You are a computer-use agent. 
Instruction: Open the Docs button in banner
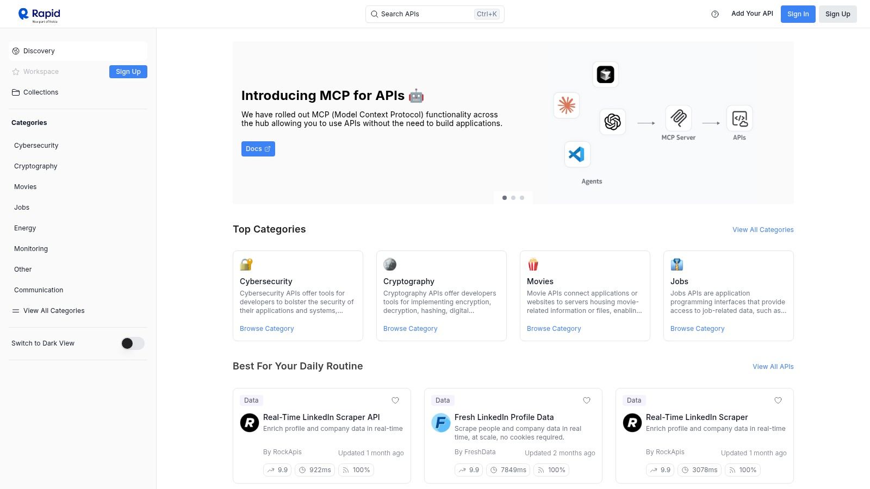tap(258, 149)
